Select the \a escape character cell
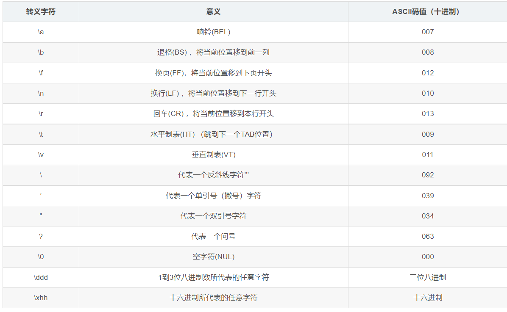Image resolution: width=507 pixels, height=312 pixels. 41,32
